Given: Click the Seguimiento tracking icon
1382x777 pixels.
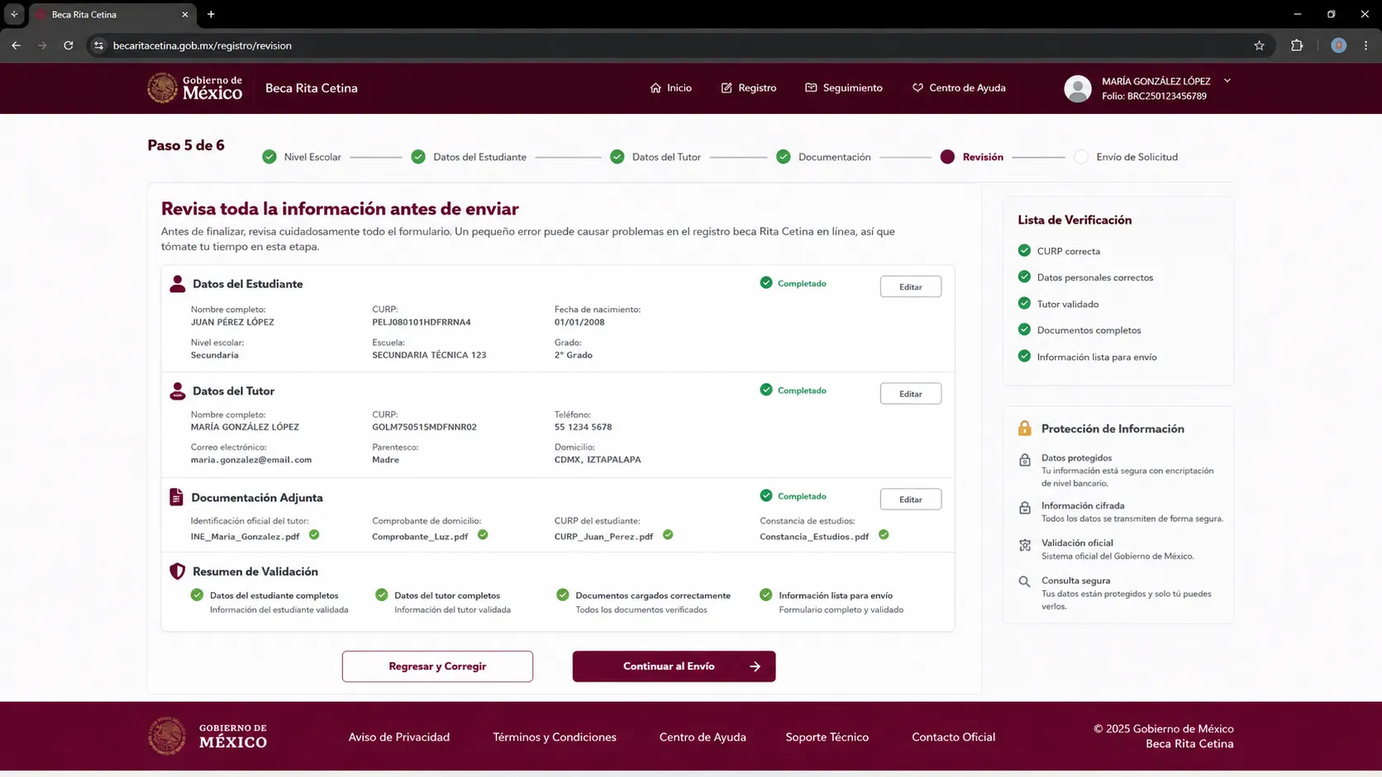Looking at the screenshot, I should tap(811, 88).
